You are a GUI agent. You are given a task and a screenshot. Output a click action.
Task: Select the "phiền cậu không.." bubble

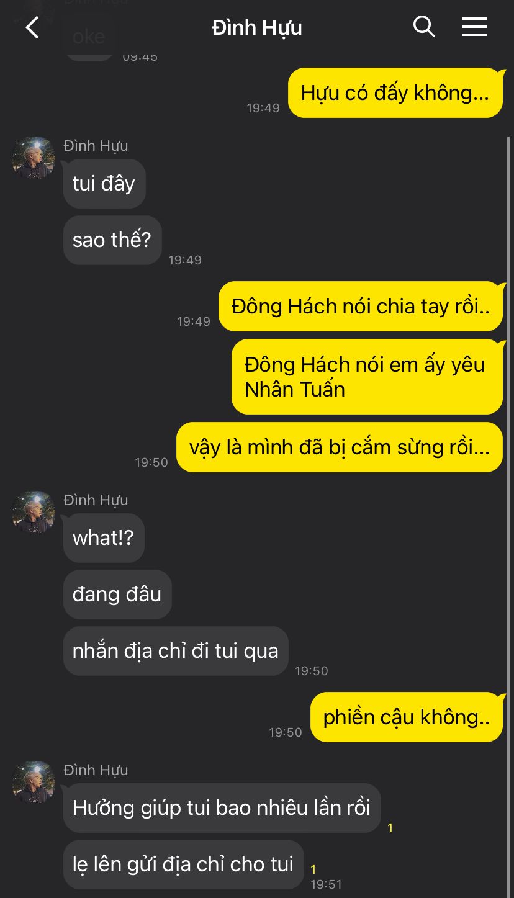point(407,717)
